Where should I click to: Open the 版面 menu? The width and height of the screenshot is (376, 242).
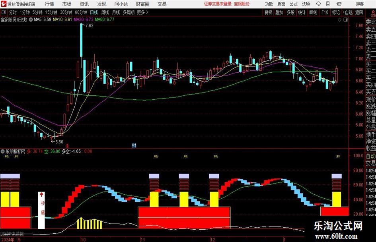(281, 4)
